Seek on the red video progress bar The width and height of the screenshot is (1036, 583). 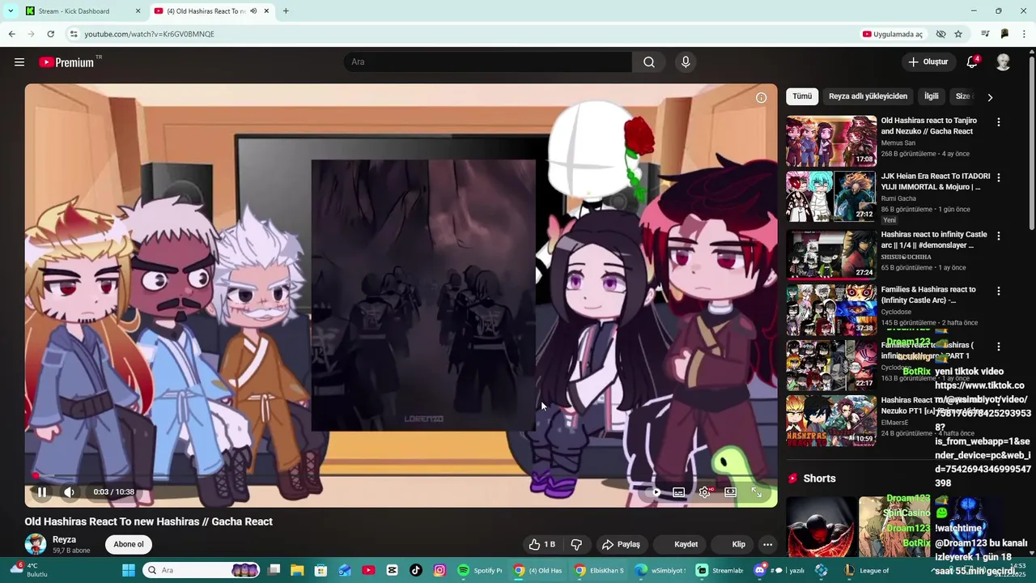(x=401, y=475)
